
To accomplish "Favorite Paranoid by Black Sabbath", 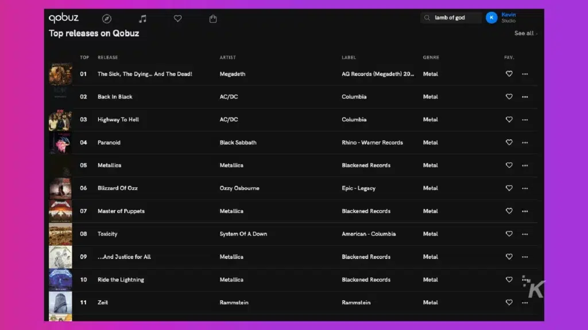I will tap(509, 143).
